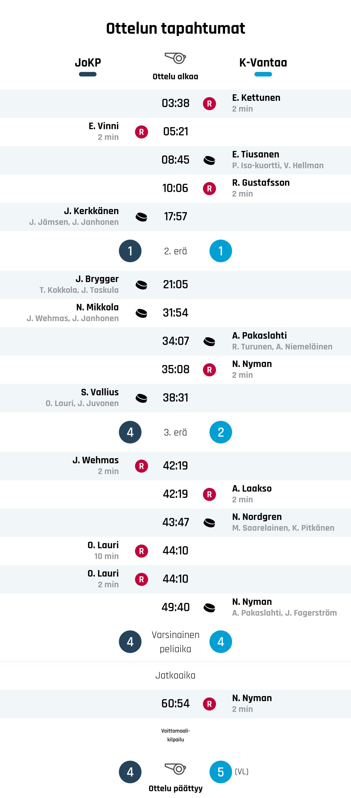Click scorer name S. Vallius

click(100, 392)
